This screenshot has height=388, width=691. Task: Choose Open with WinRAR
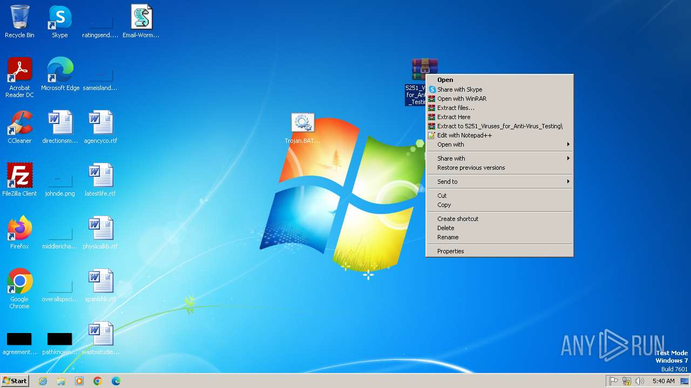click(x=499, y=99)
